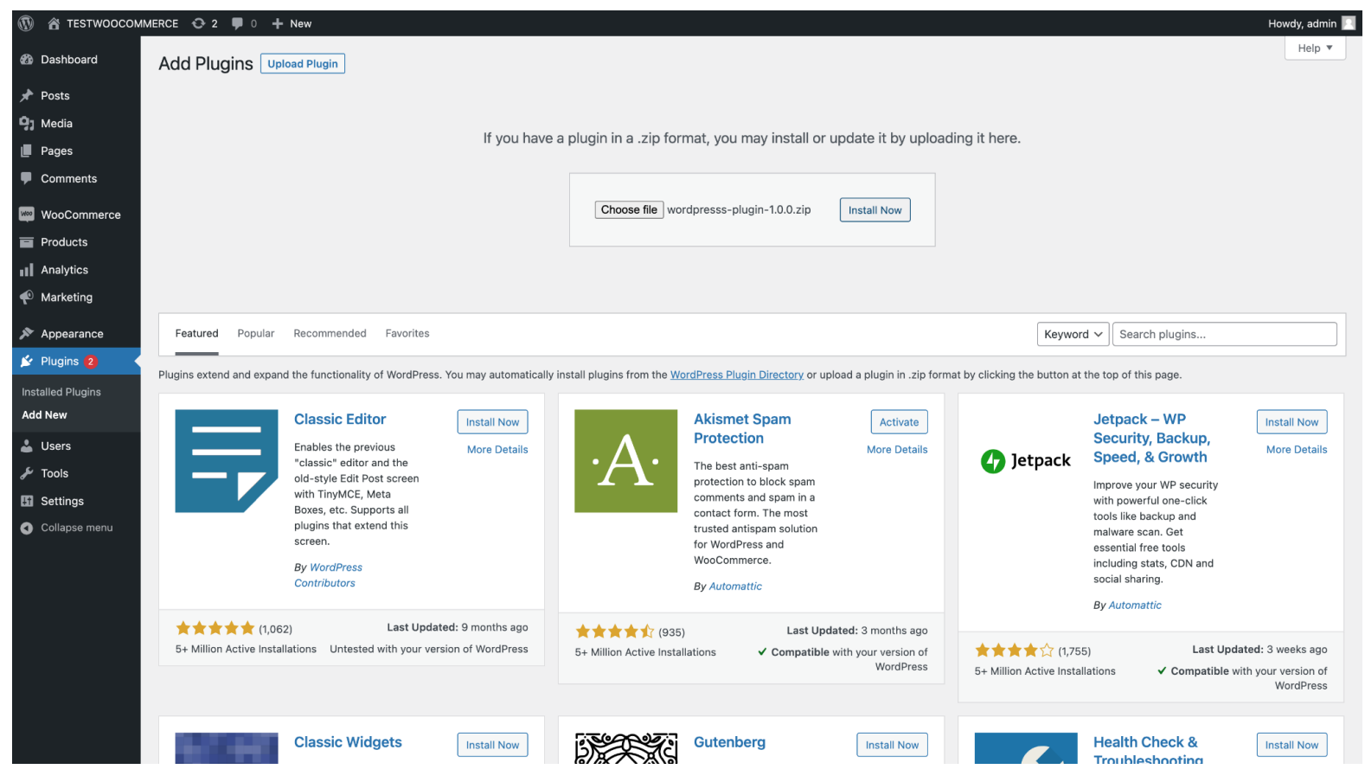Click the admin avatar icon
The width and height of the screenshot is (1365, 782).
[1348, 23]
